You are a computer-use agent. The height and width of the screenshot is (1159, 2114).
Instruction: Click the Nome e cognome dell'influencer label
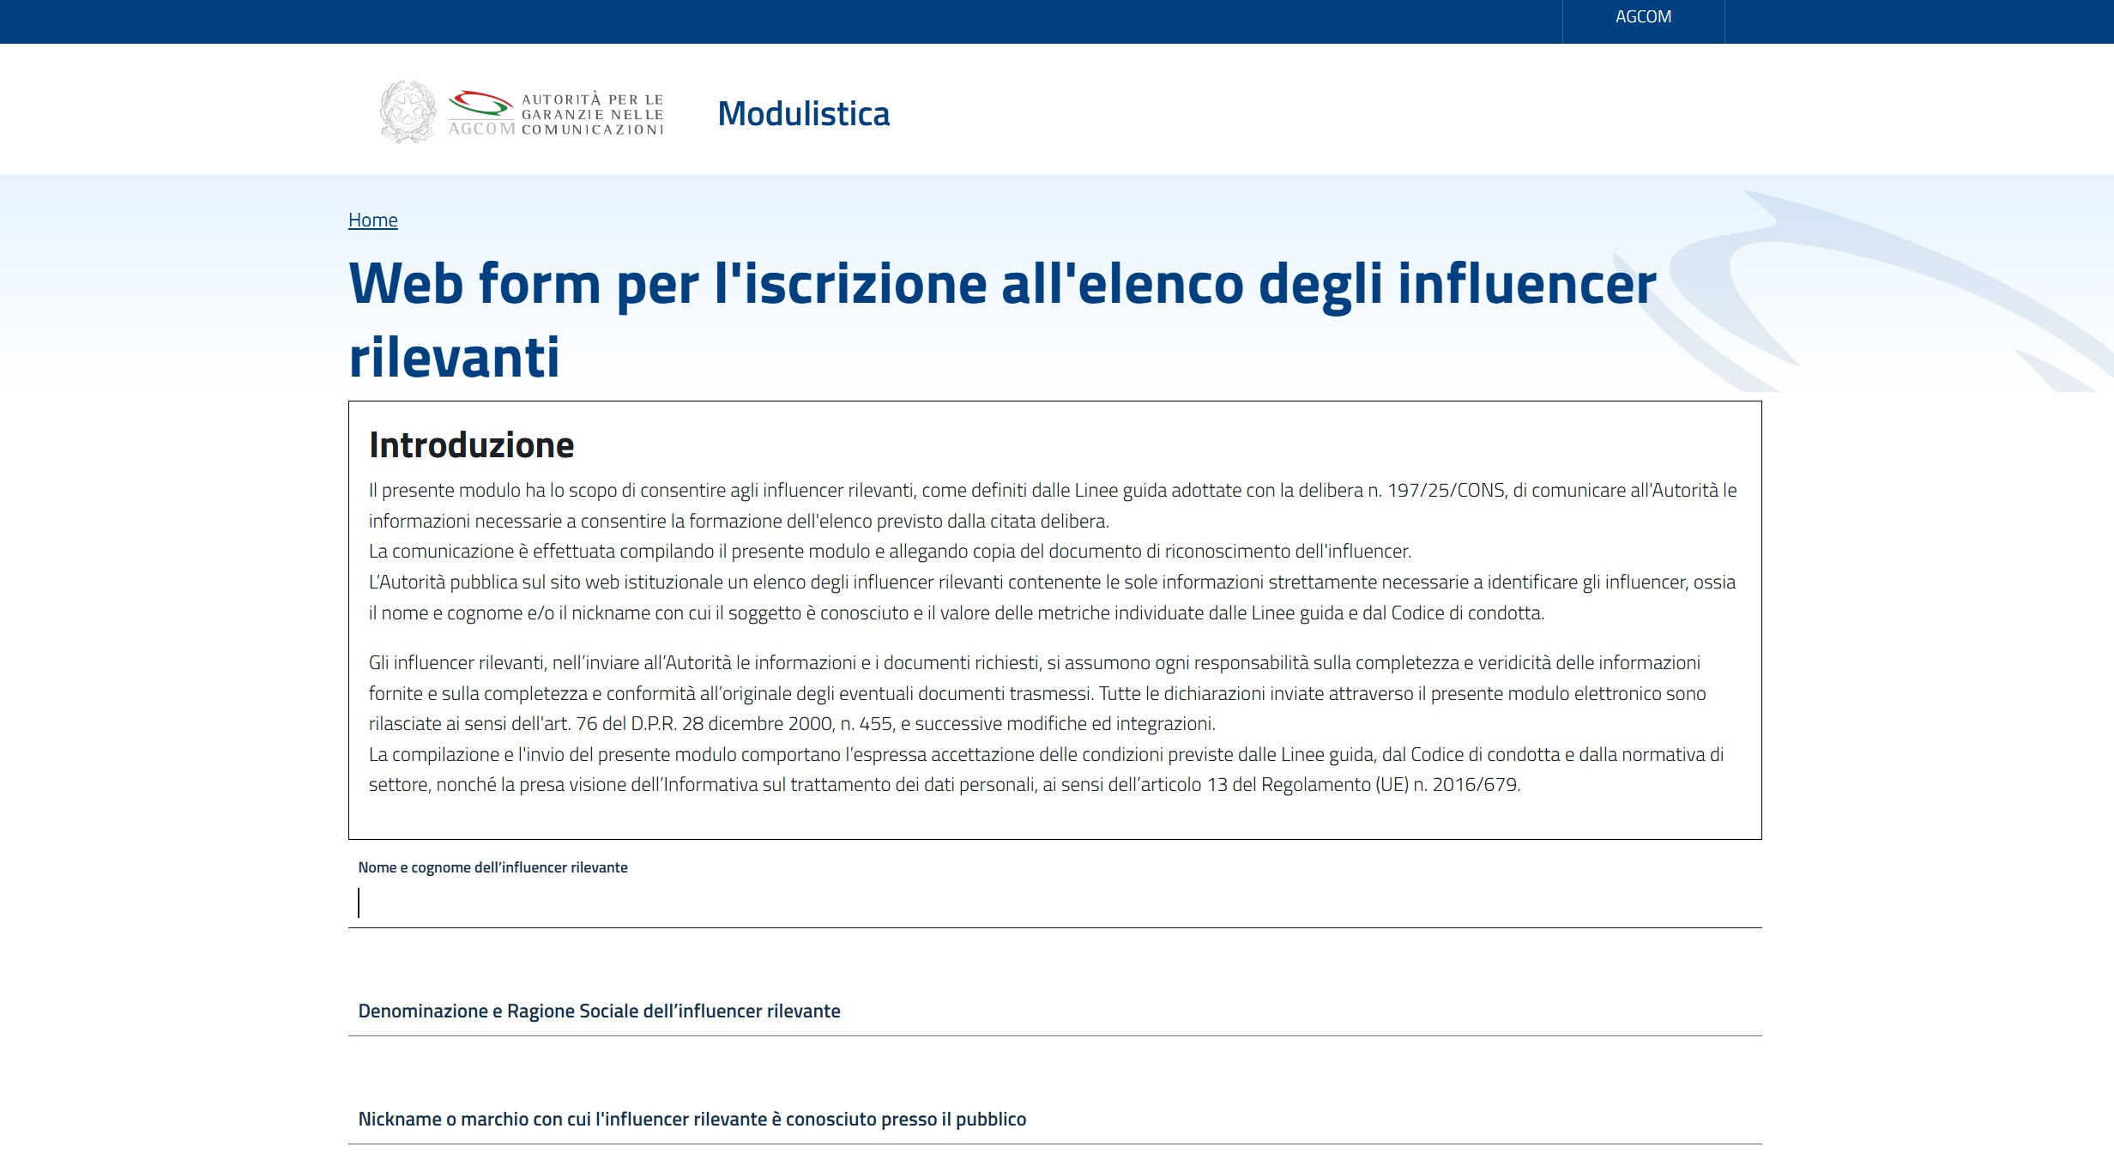coord(492,867)
